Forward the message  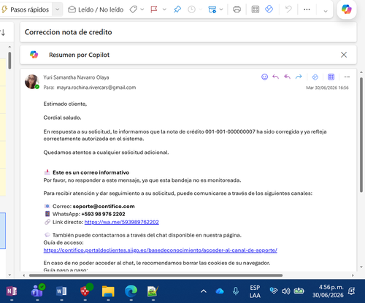coord(299,77)
